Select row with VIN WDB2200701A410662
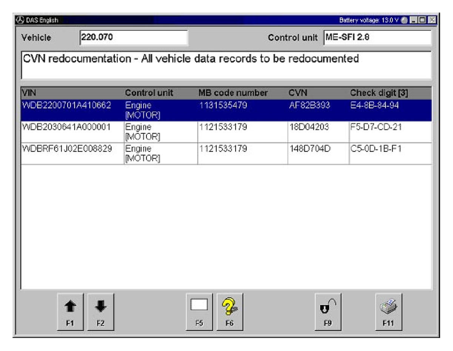The width and height of the screenshot is (453, 351). (66, 106)
